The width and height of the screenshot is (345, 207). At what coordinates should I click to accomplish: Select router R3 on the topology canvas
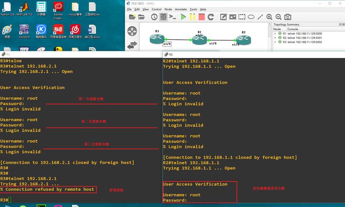coord(157,39)
